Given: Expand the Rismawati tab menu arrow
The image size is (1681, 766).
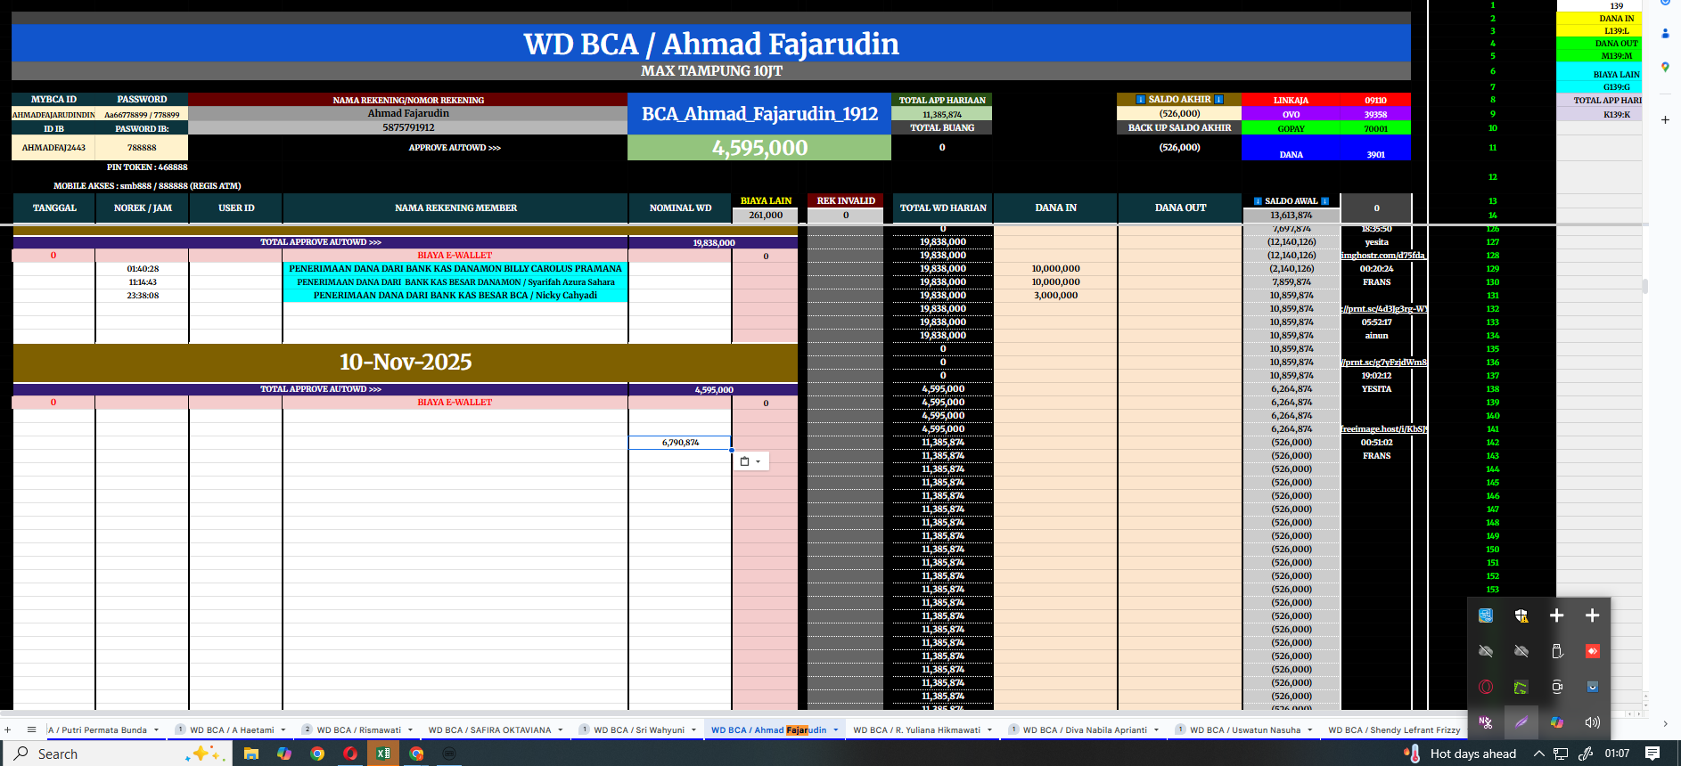Looking at the screenshot, I should tap(411, 729).
